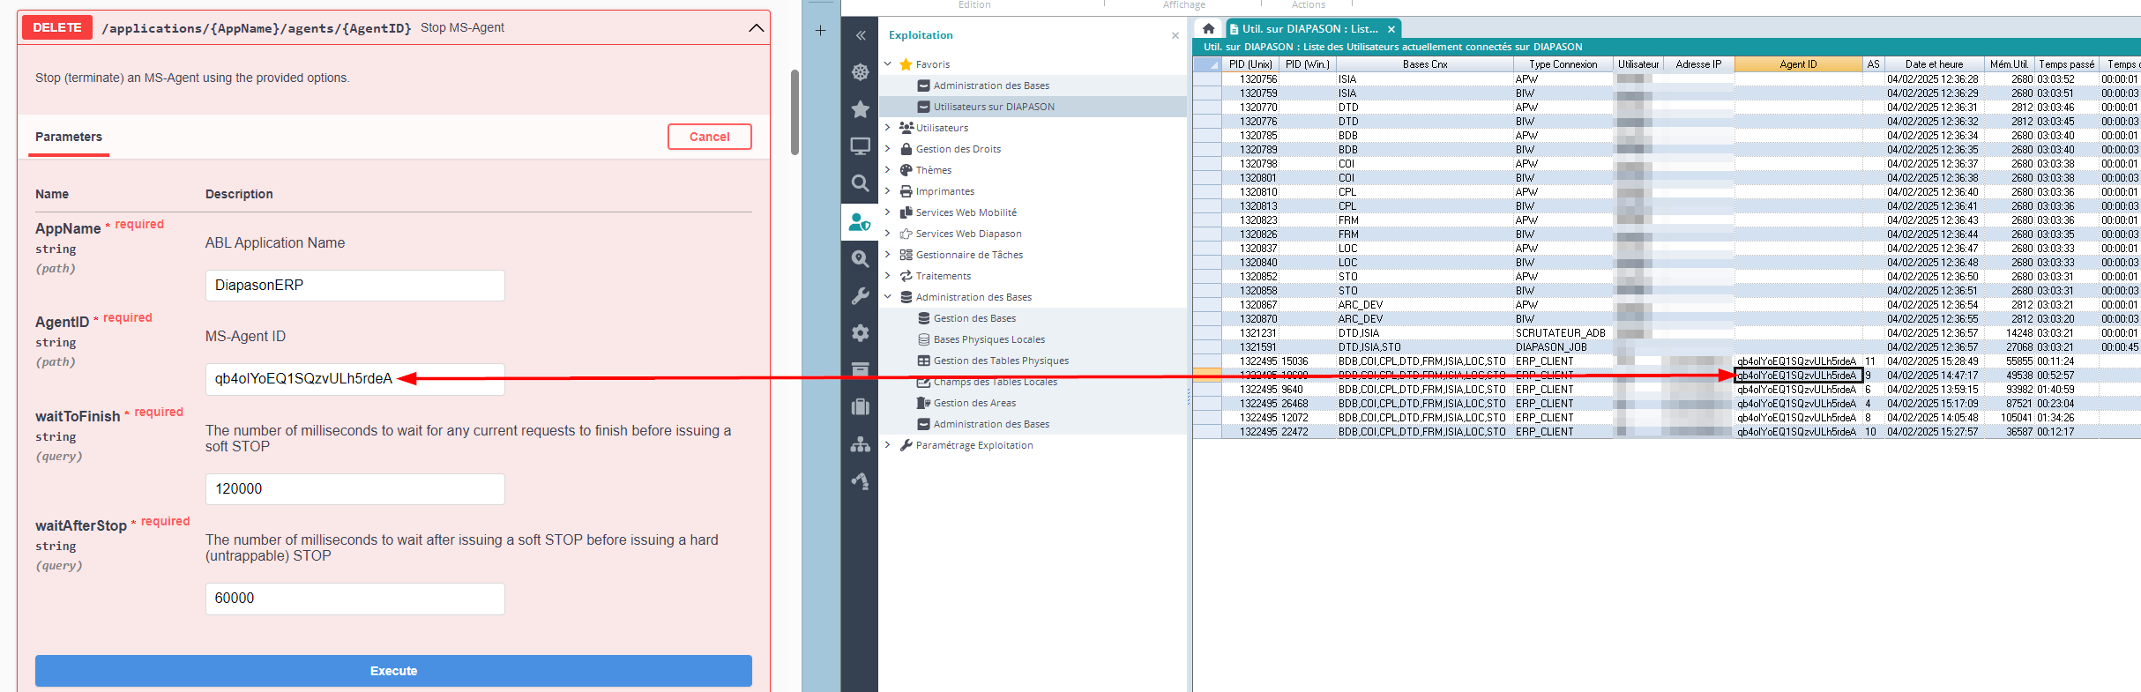Click the ship's wheel icon in sidebar
The image size is (2141, 692).
click(x=860, y=72)
